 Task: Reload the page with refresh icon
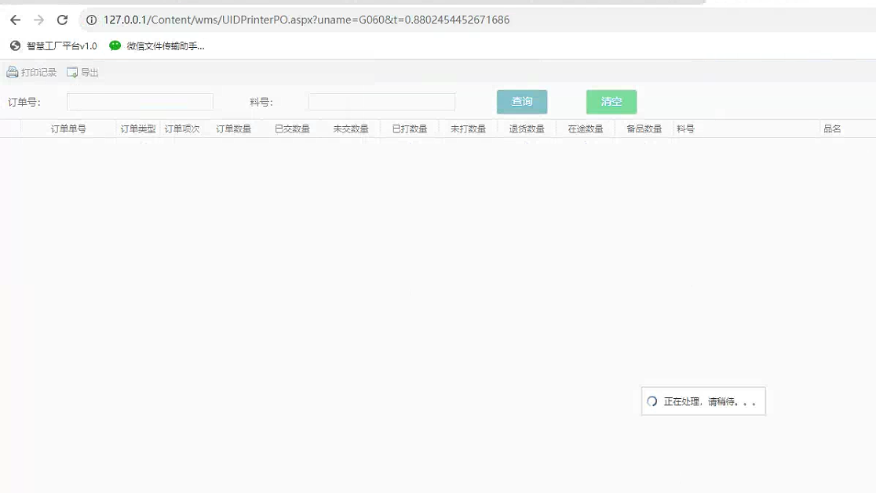(x=63, y=20)
